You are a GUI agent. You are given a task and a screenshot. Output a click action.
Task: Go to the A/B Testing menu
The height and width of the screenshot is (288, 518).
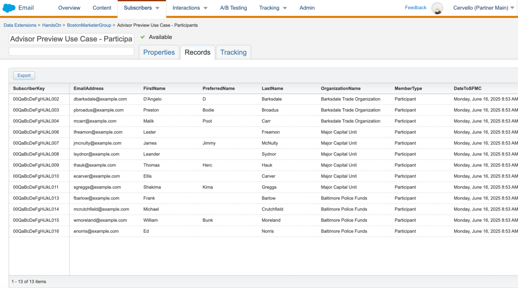click(233, 8)
